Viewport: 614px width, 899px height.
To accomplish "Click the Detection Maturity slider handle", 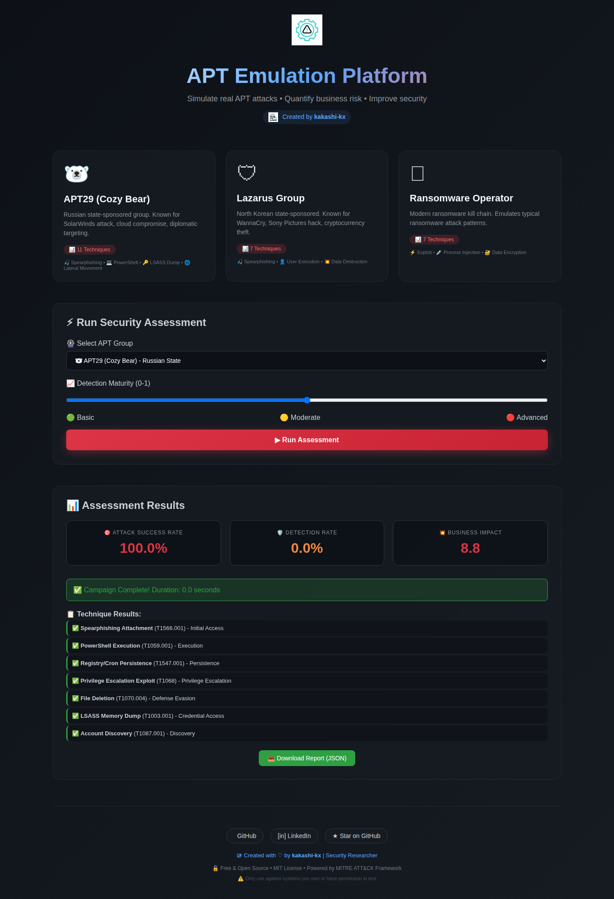I will [x=307, y=400].
